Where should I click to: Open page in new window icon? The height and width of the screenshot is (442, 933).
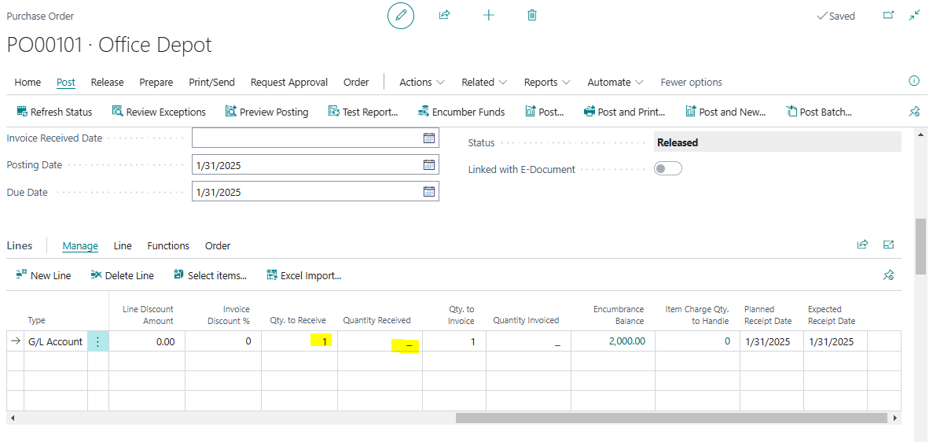(x=888, y=16)
